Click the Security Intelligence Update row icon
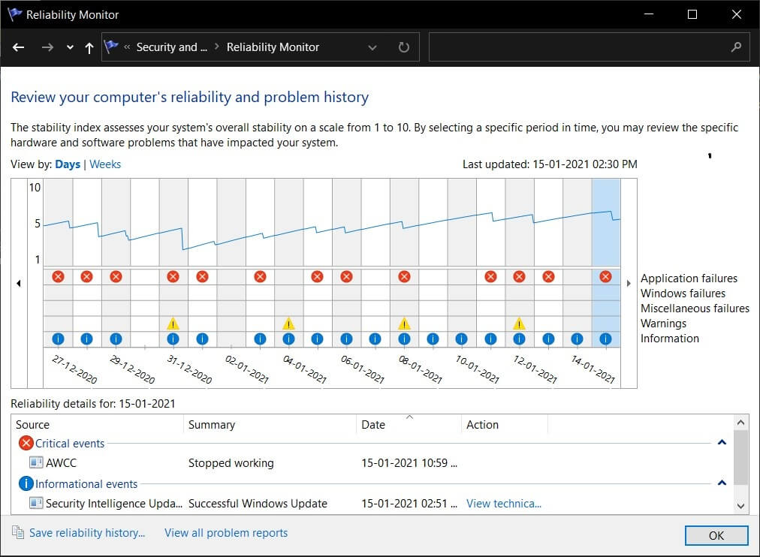The height and width of the screenshot is (557, 760). (x=35, y=503)
